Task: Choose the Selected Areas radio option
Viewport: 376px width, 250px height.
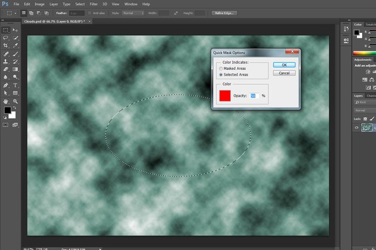Action: pyautogui.click(x=221, y=75)
